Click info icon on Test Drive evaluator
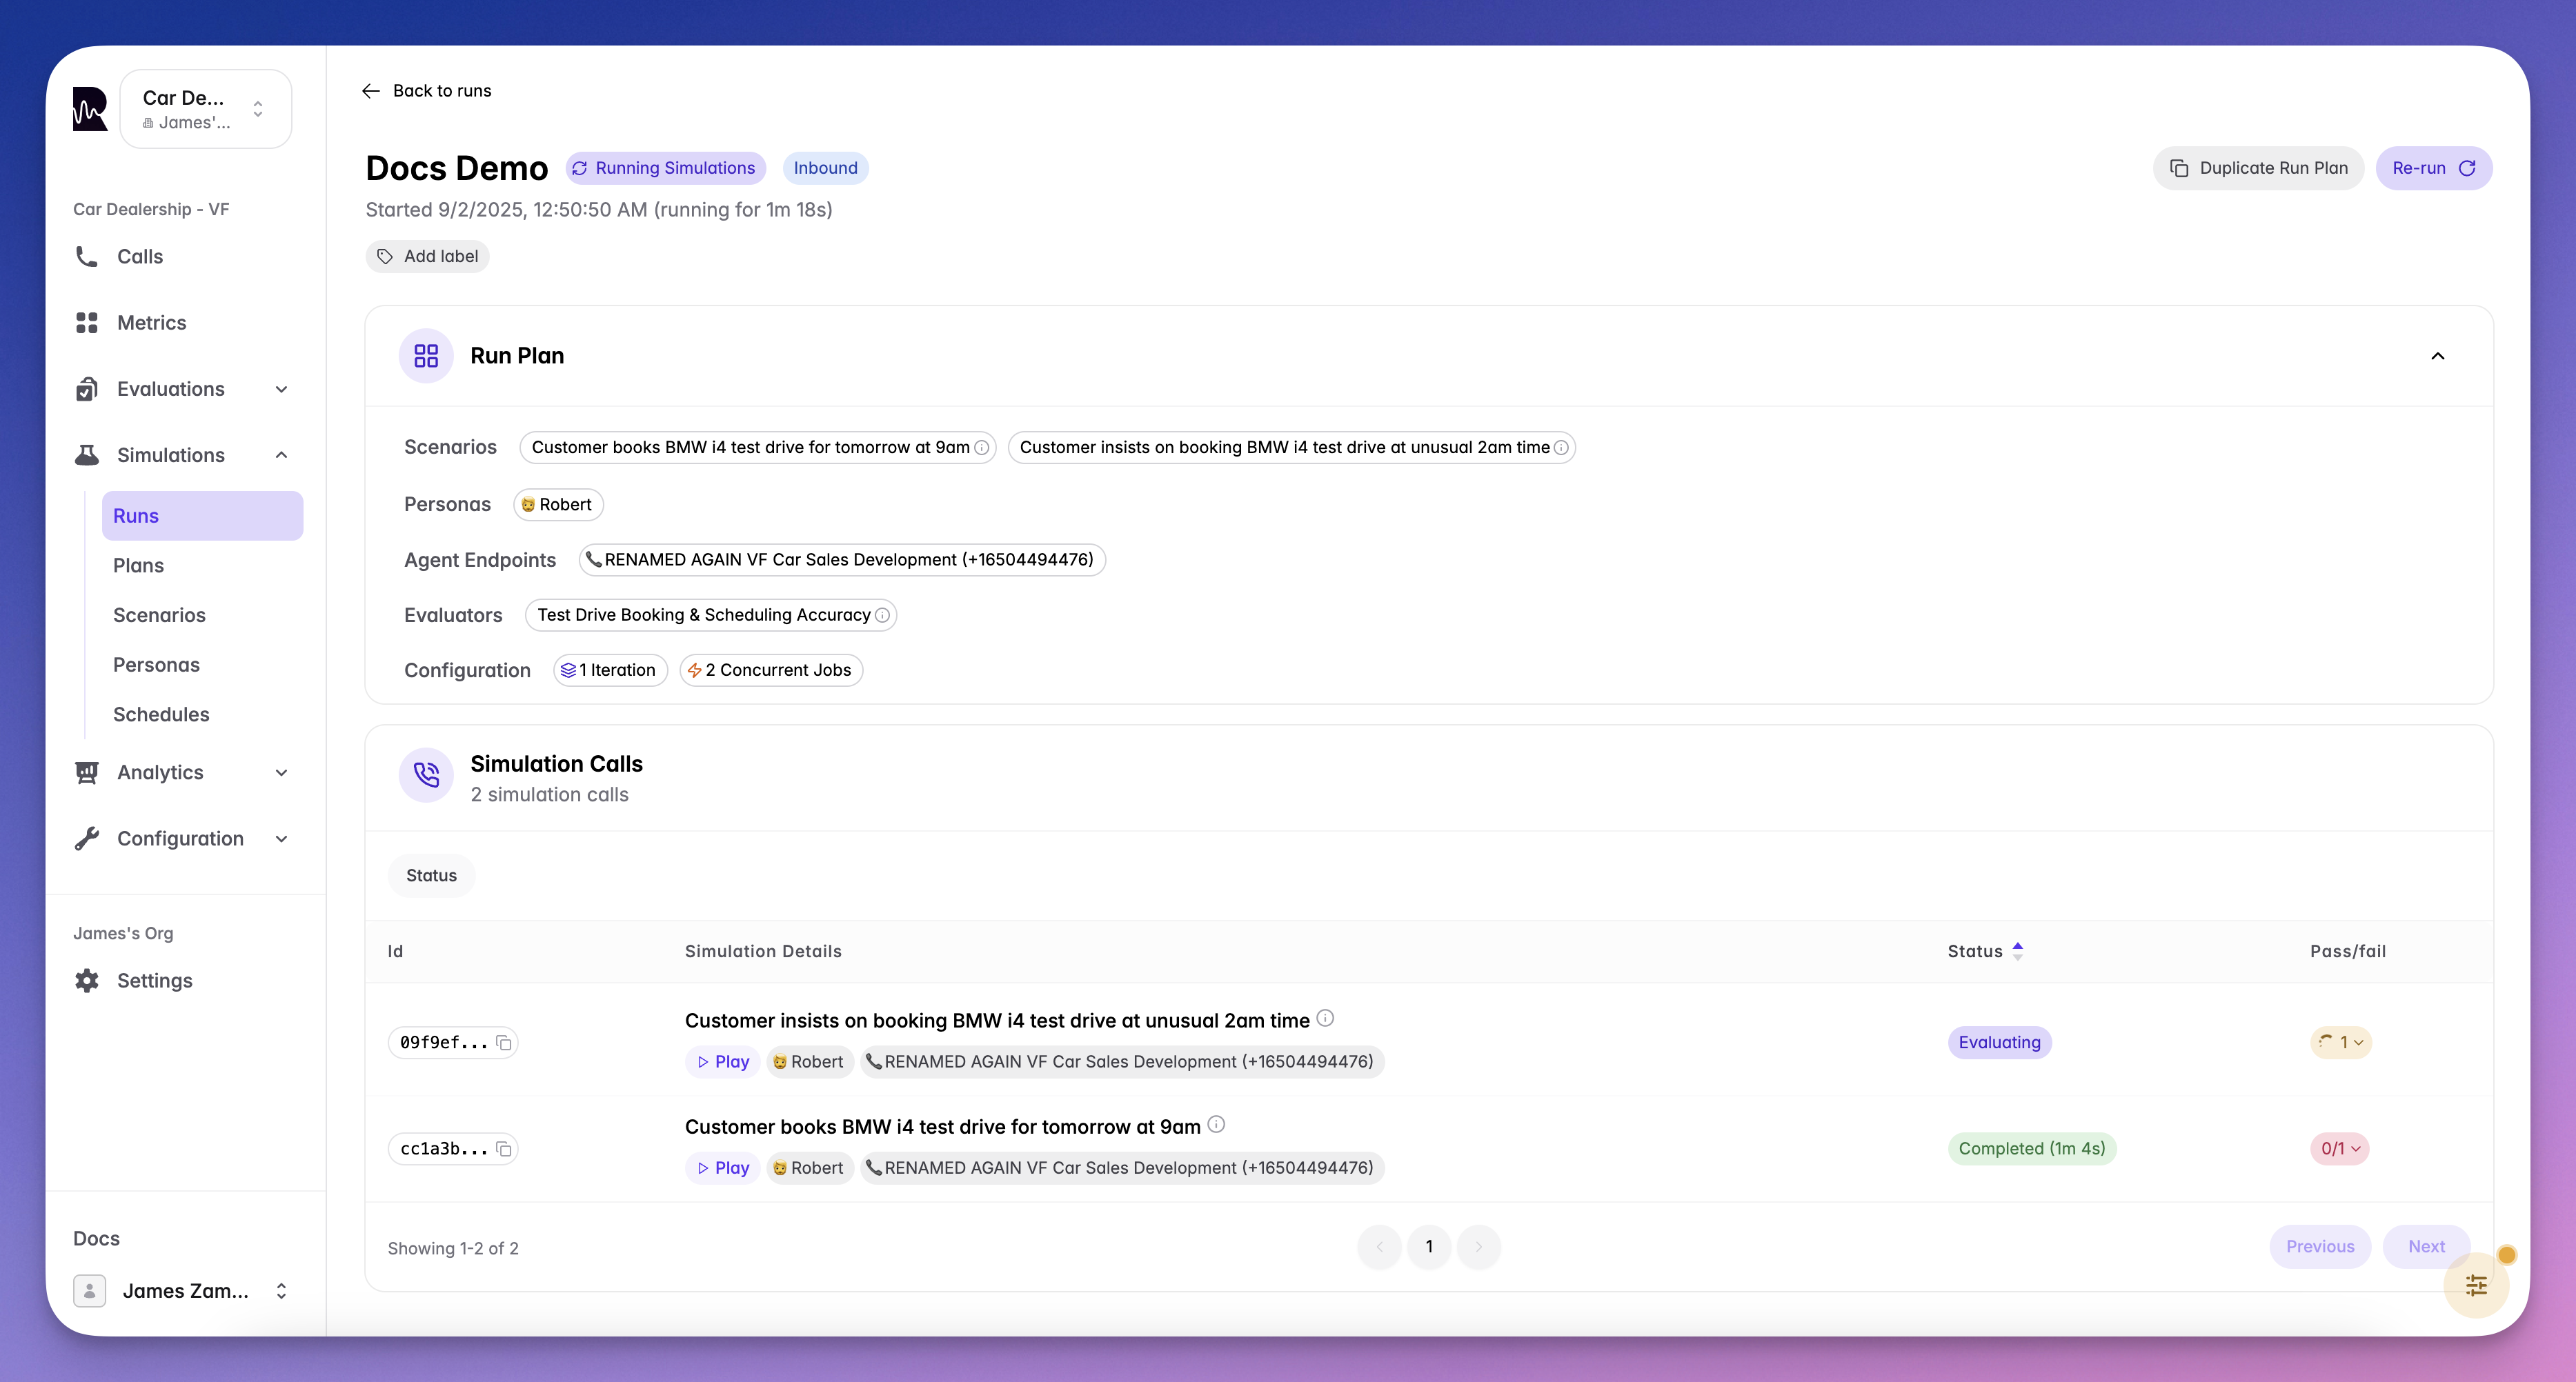Image resolution: width=2576 pixels, height=1382 pixels. [882, 616]
